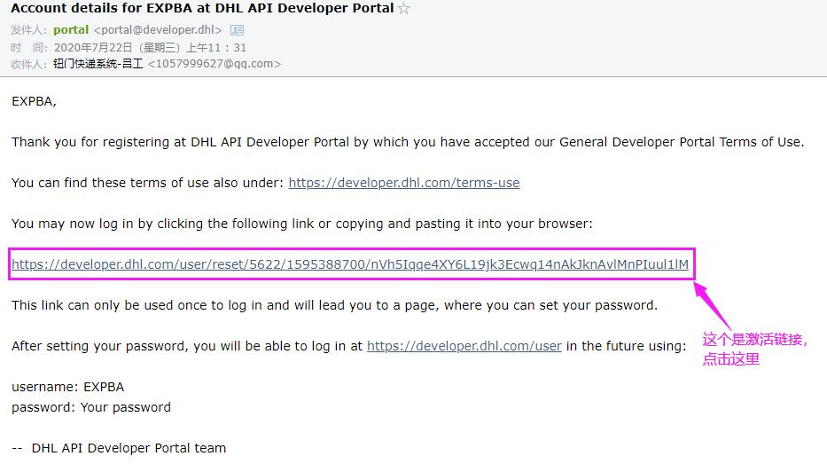This screenshot has width=827, height=464.
Task: Click the greeting line EXPBA,
Action: 34,101
